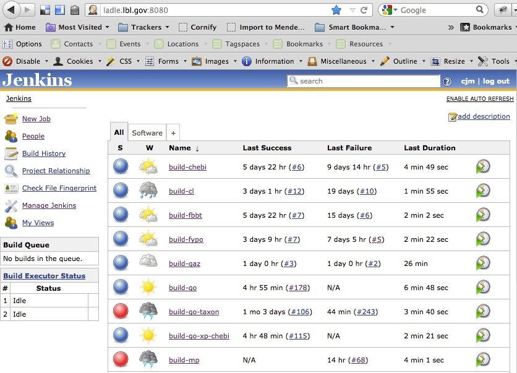Expand the Information developer toolbar menu

272,61
